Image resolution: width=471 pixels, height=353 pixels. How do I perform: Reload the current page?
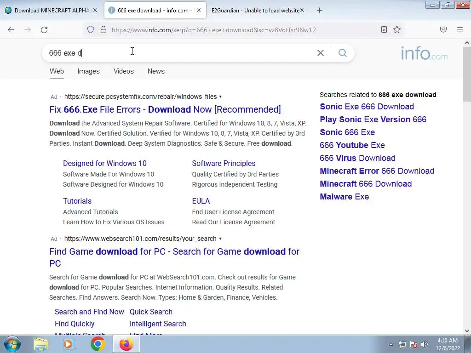pos(44,30)
